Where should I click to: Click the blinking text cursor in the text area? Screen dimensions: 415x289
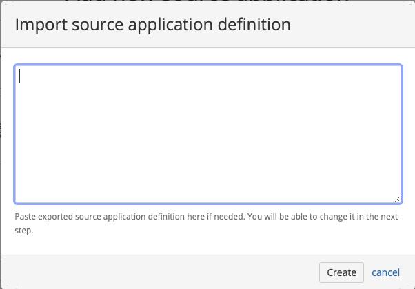[x=20, y=76]
